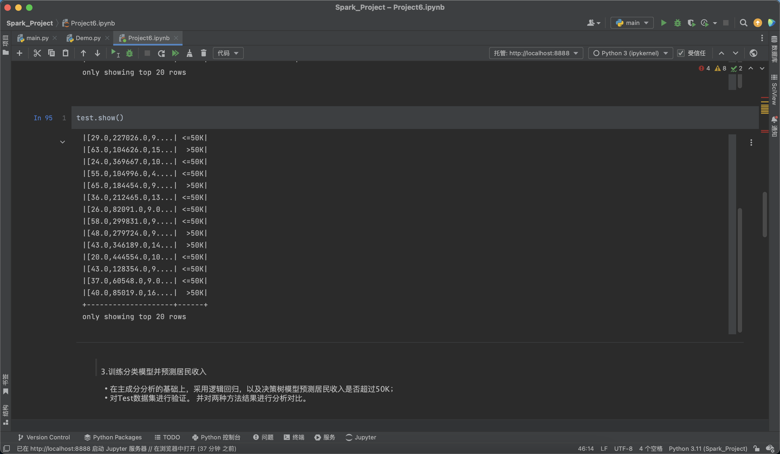
Task: Open the Structure side panel
Action: coord(6,415)
